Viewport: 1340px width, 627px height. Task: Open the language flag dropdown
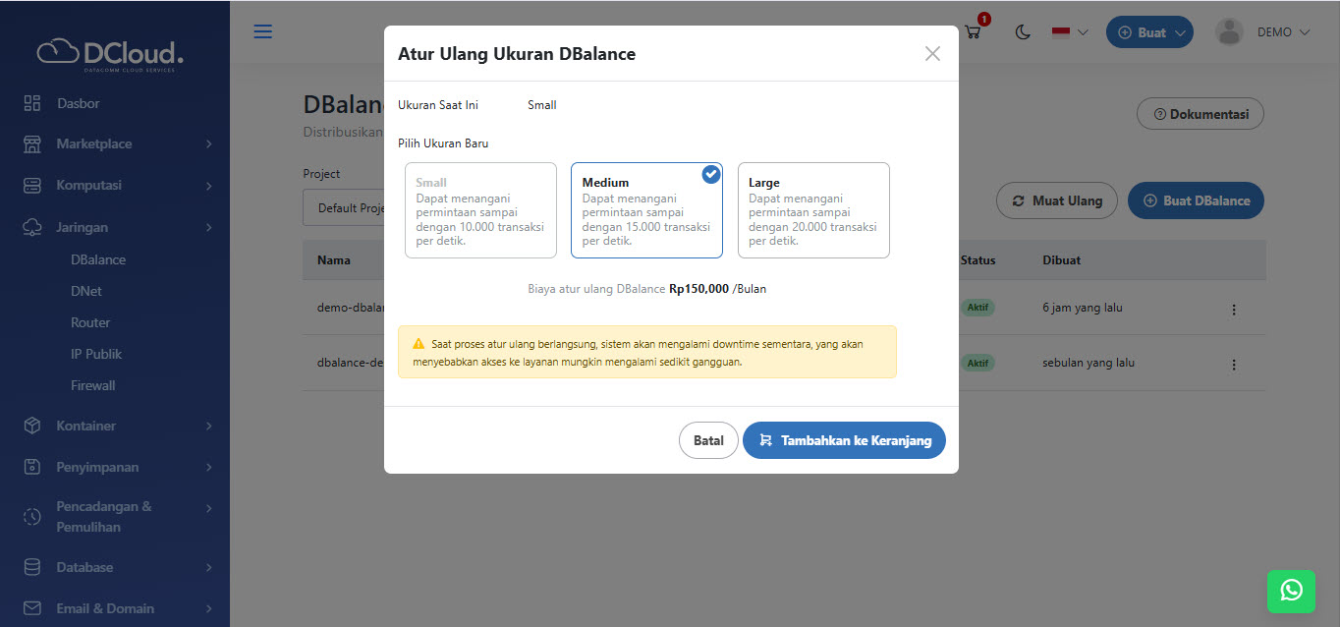1070,32
